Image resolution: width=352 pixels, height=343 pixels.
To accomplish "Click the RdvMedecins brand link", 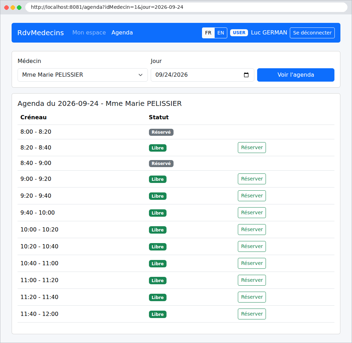I will coord(40,33).
